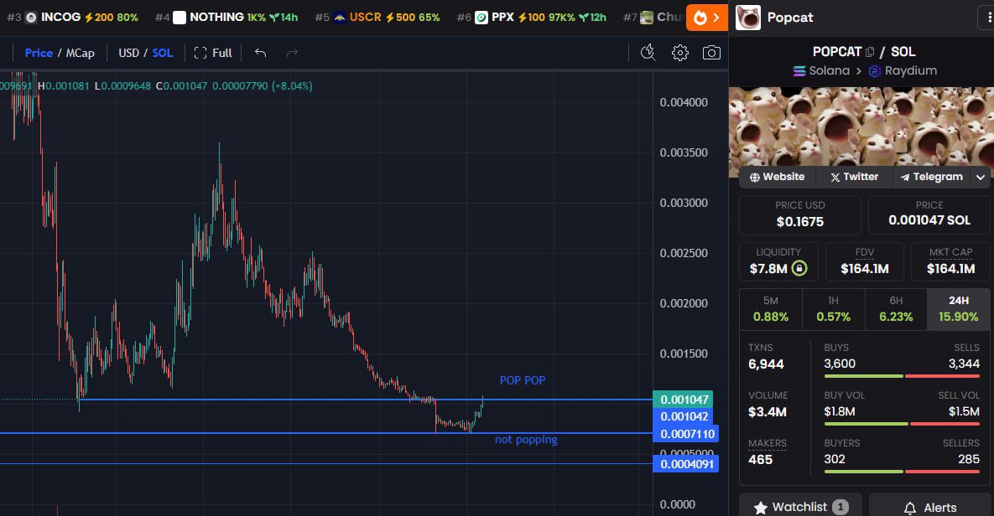Expand more social links chevron
This screenshot has width=994, height=516.
pos(980,178)
